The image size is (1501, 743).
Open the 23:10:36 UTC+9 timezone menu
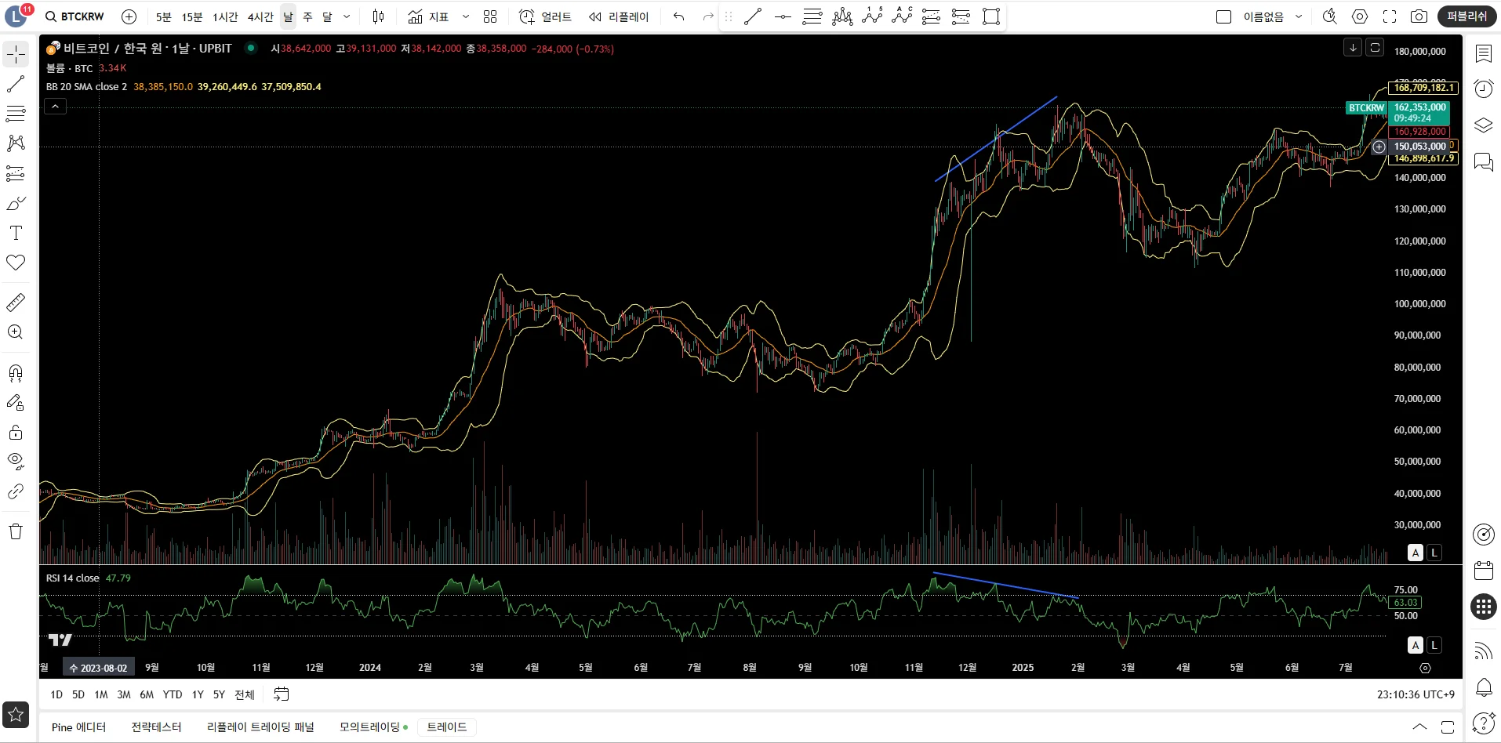click(1416, 694)
